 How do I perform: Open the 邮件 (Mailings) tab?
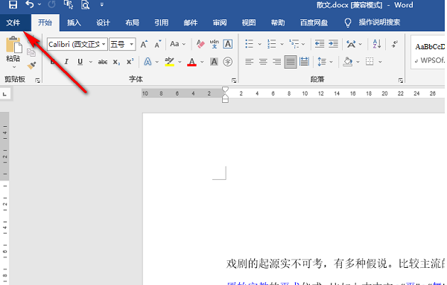click(191, 22)
